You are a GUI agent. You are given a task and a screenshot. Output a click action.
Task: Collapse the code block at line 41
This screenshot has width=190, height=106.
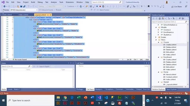[x=12, y=29]
